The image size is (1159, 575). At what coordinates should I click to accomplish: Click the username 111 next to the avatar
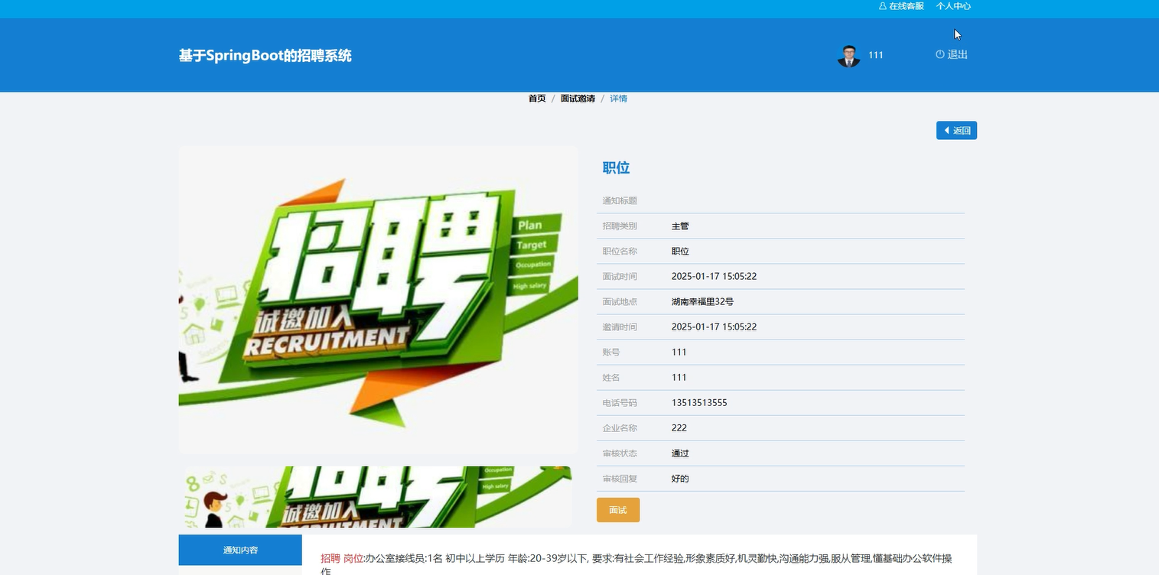(875, 54)
